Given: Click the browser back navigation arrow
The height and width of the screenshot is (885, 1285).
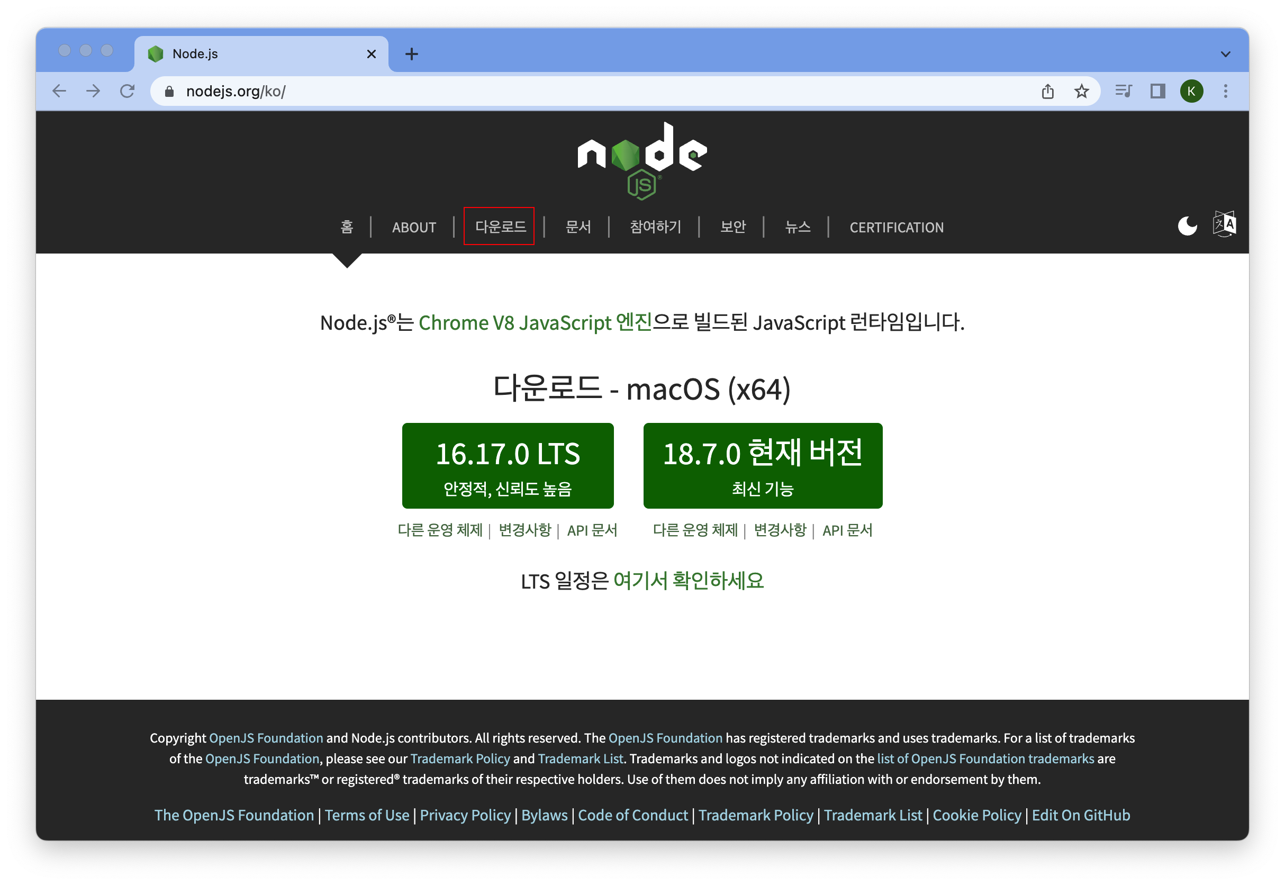Looking at the screenshot, I should pyautogui.click(x=59, y=91).
